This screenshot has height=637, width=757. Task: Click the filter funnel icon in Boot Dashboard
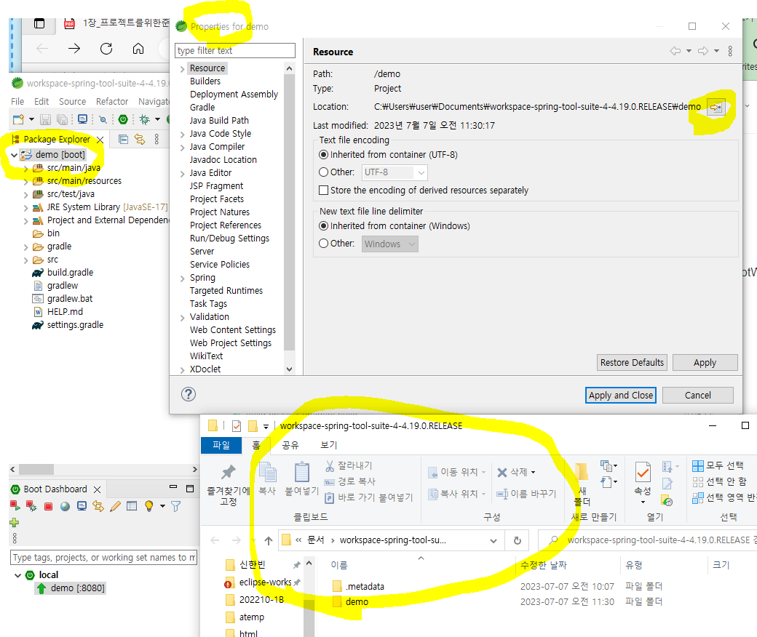pyautogui.click(x=176, y=506)
